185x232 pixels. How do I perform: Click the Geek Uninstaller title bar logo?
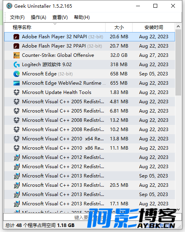pos(9,6)
